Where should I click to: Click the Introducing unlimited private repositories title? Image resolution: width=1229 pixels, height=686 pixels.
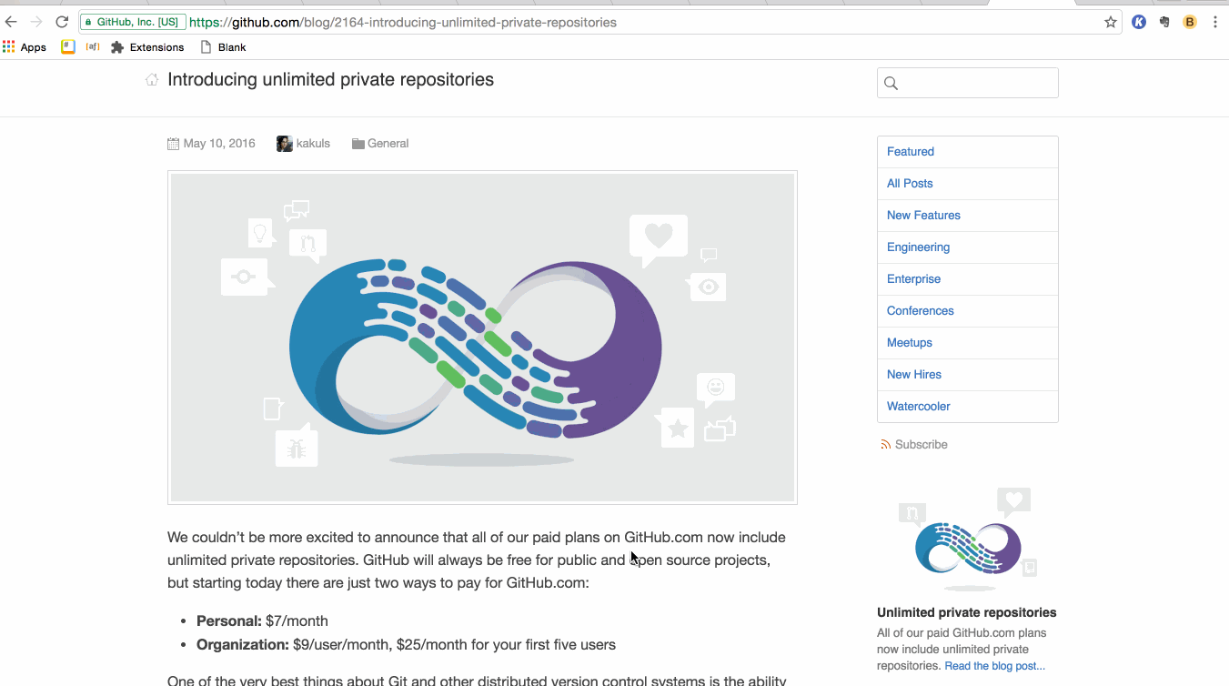(330, 80)
